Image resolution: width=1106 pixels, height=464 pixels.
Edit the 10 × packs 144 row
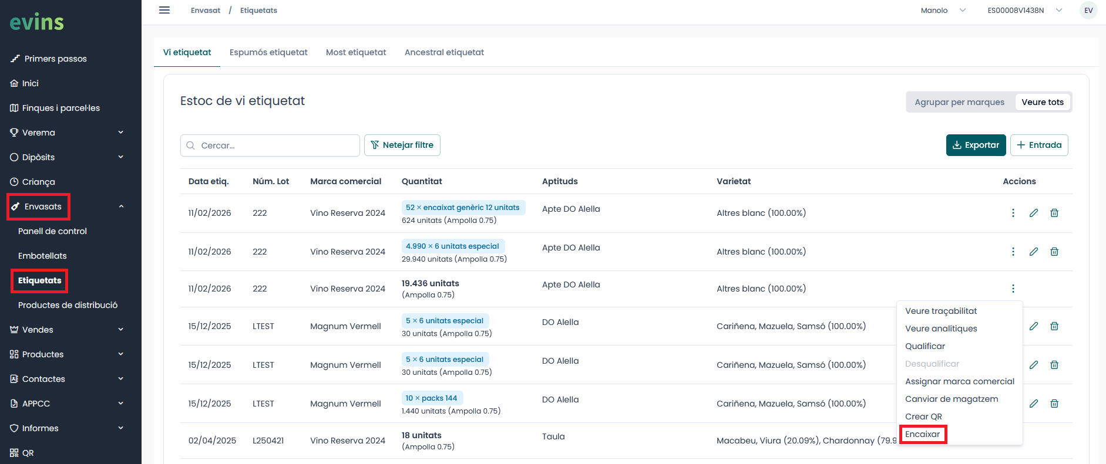click(x=1034, y=404)
